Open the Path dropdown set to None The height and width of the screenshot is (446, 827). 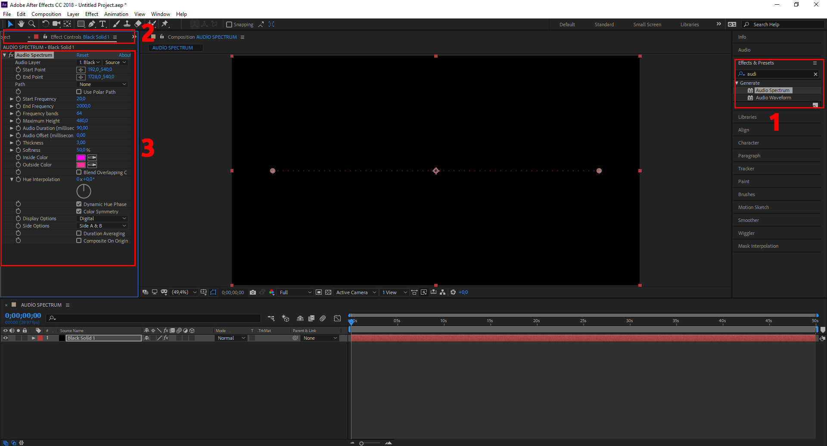[x=103, y=84]
